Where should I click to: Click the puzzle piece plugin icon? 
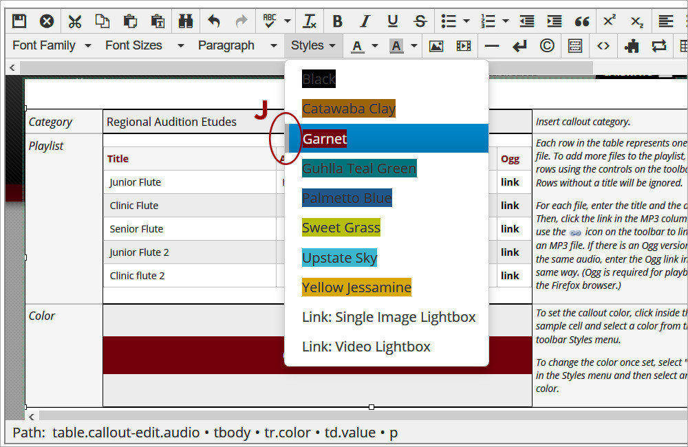coord(632,45)
